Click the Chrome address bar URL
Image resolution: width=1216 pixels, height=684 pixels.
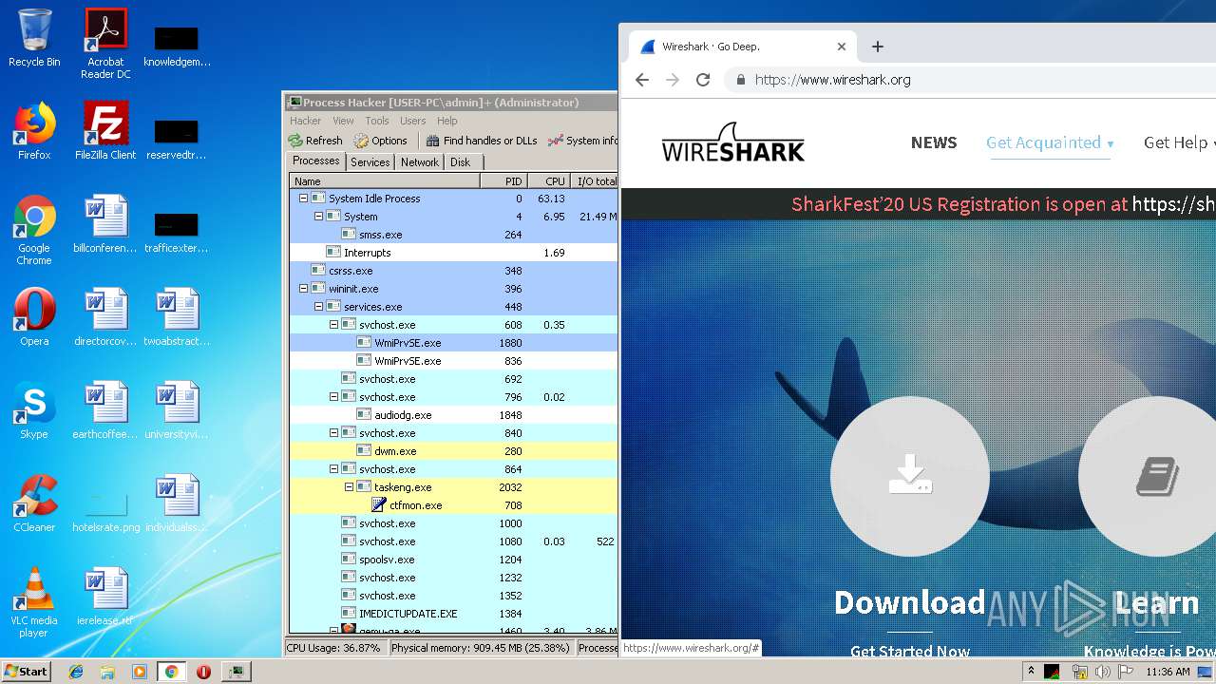coord(833,80)
